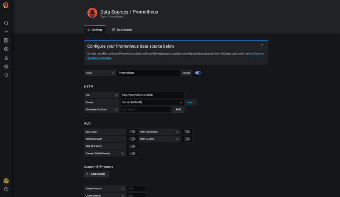Expand the Access Help section
The height and width of the screenshot is (197, 340).
click(190, 102)
